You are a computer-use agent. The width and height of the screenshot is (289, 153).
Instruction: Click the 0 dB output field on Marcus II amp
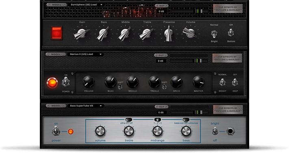click(x=161, y=61)
